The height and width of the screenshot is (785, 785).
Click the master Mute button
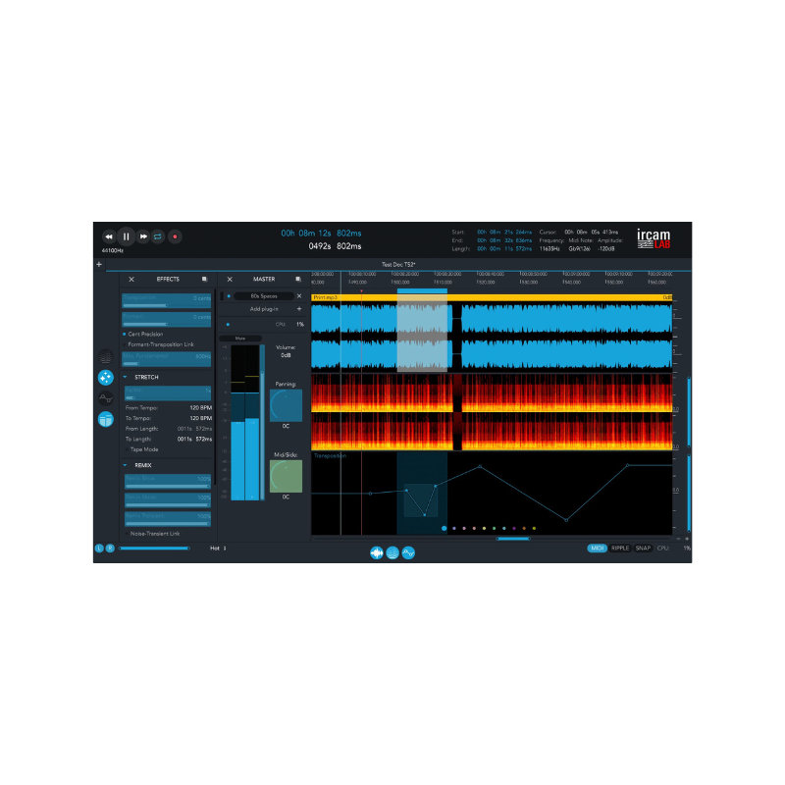pos(240,339)
